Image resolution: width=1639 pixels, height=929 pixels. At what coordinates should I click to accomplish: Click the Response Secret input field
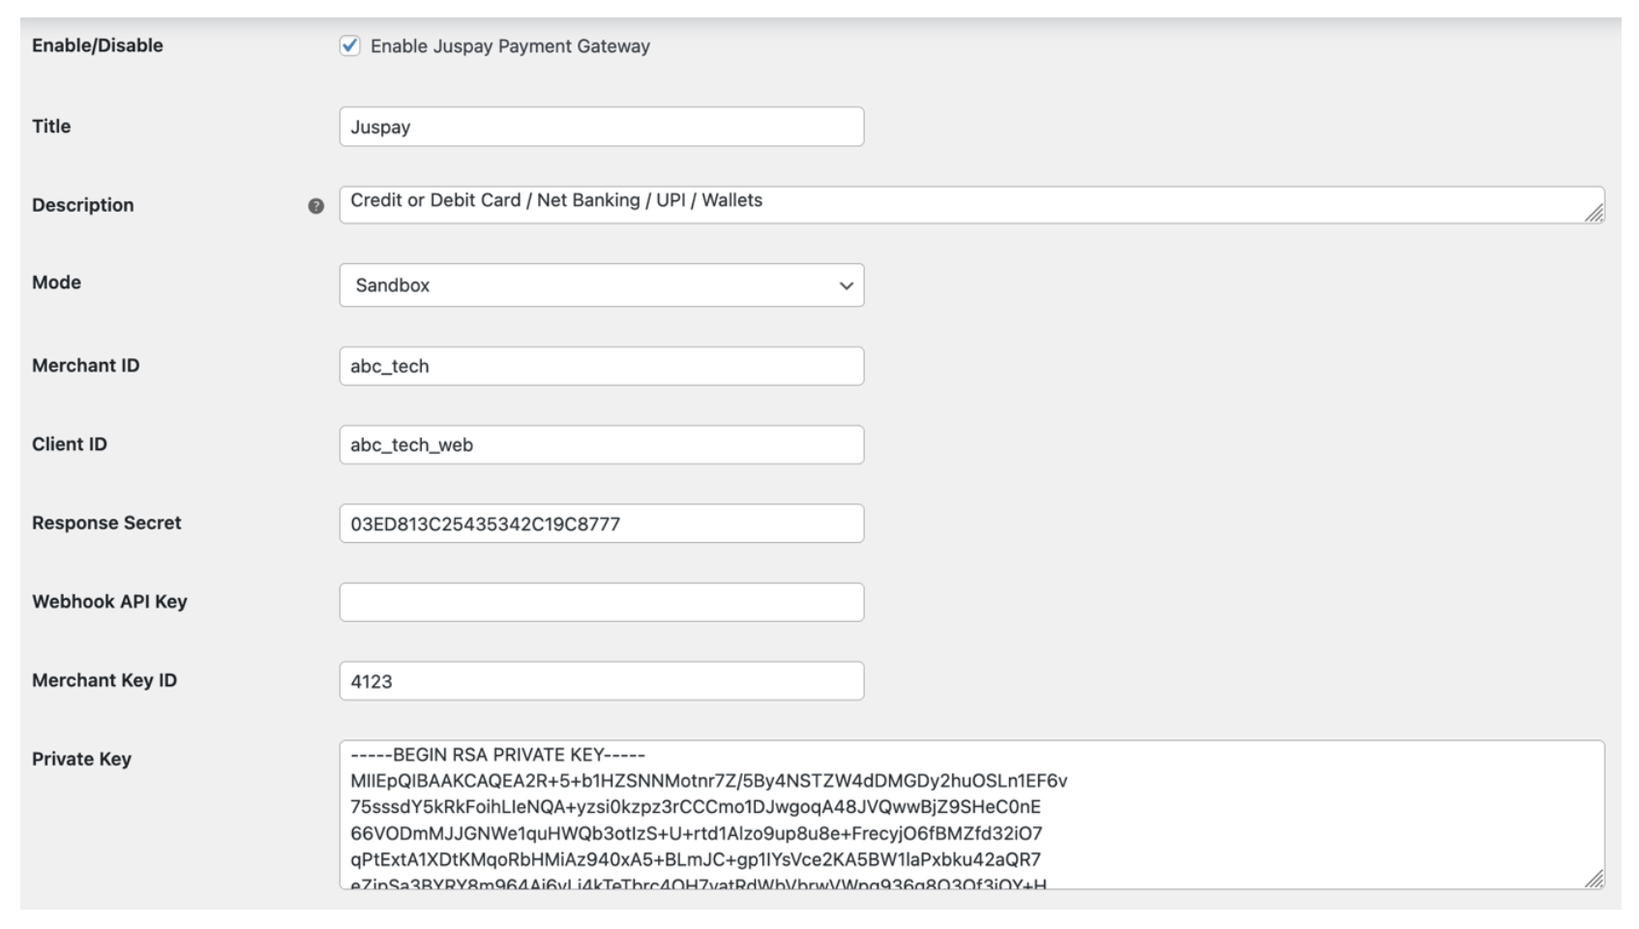[602, 524]
